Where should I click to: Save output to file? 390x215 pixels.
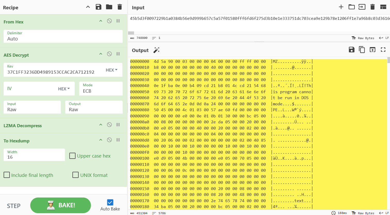point(352,50)
